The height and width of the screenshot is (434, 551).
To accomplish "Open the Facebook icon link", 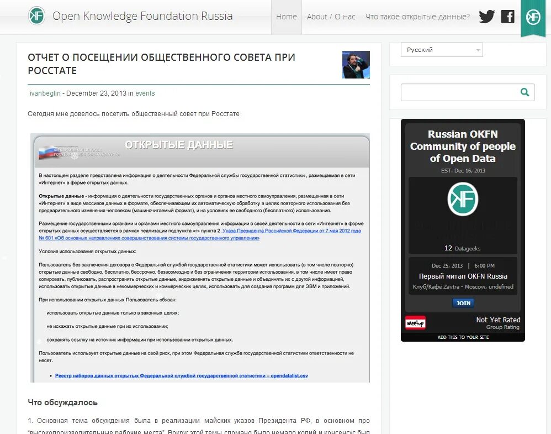I will click(508, 16).
